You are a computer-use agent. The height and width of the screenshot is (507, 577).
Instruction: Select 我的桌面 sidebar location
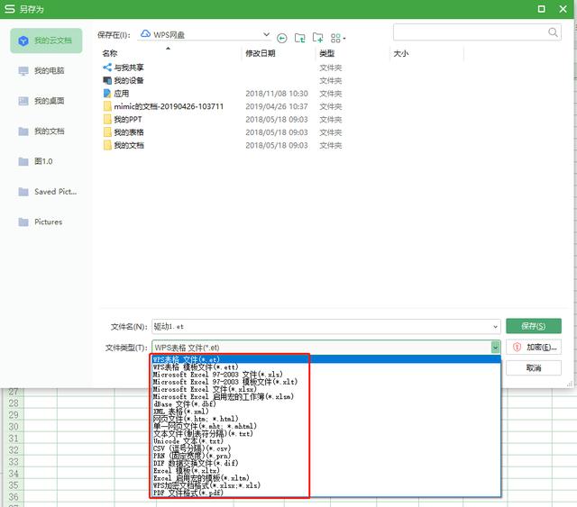46,101
